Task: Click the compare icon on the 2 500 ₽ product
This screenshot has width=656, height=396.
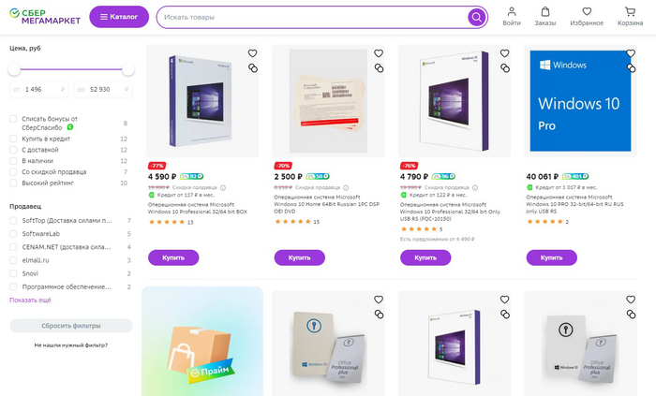Action: tap(379, 68)
